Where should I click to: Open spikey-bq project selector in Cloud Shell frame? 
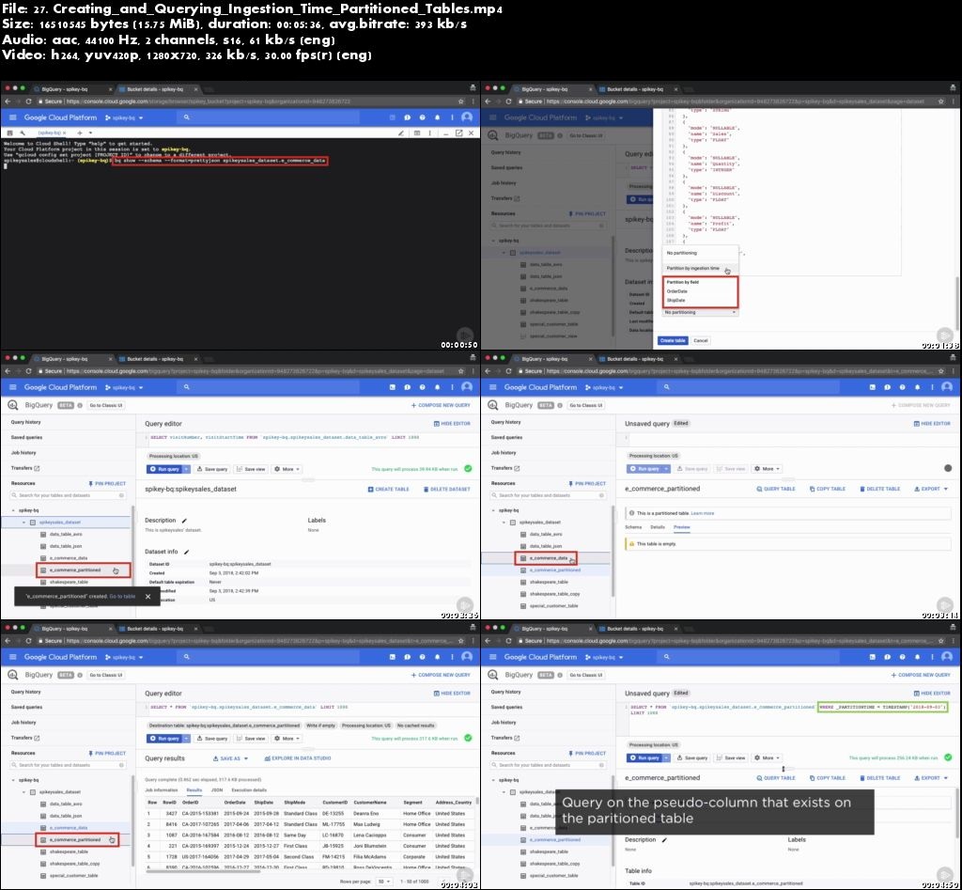point(124,117)
